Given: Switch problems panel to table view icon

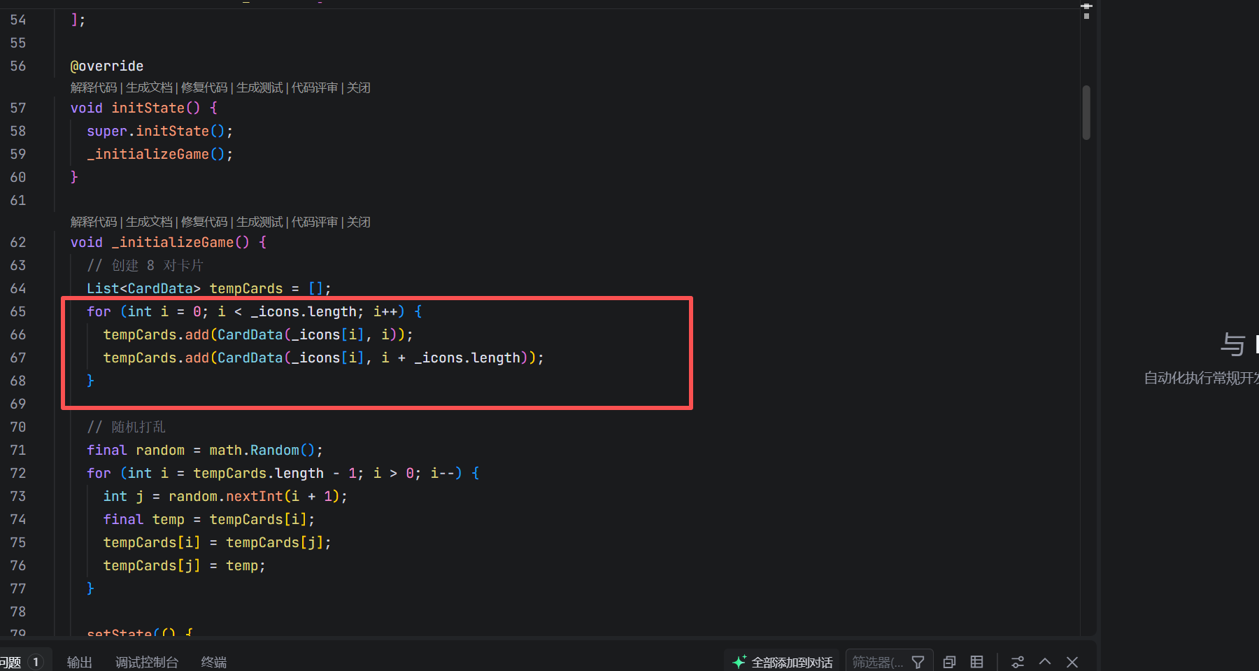Looking at the screenshot, I should [x=977, y=662].
